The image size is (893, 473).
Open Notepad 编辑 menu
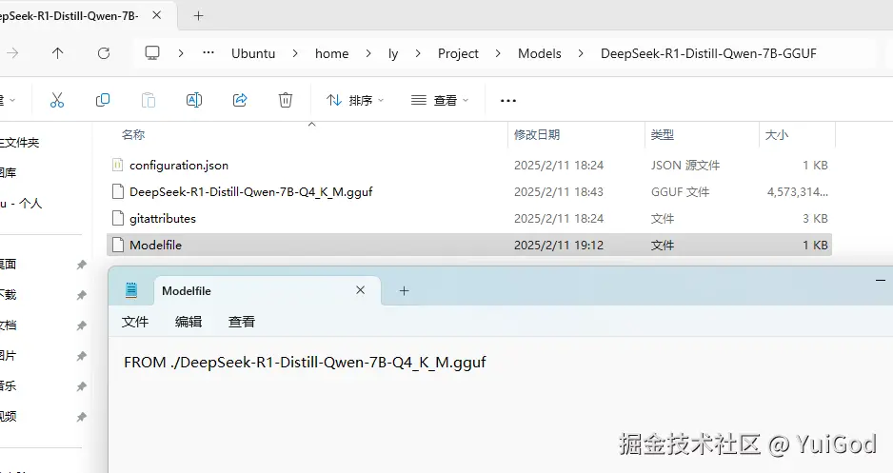(189, 322)
